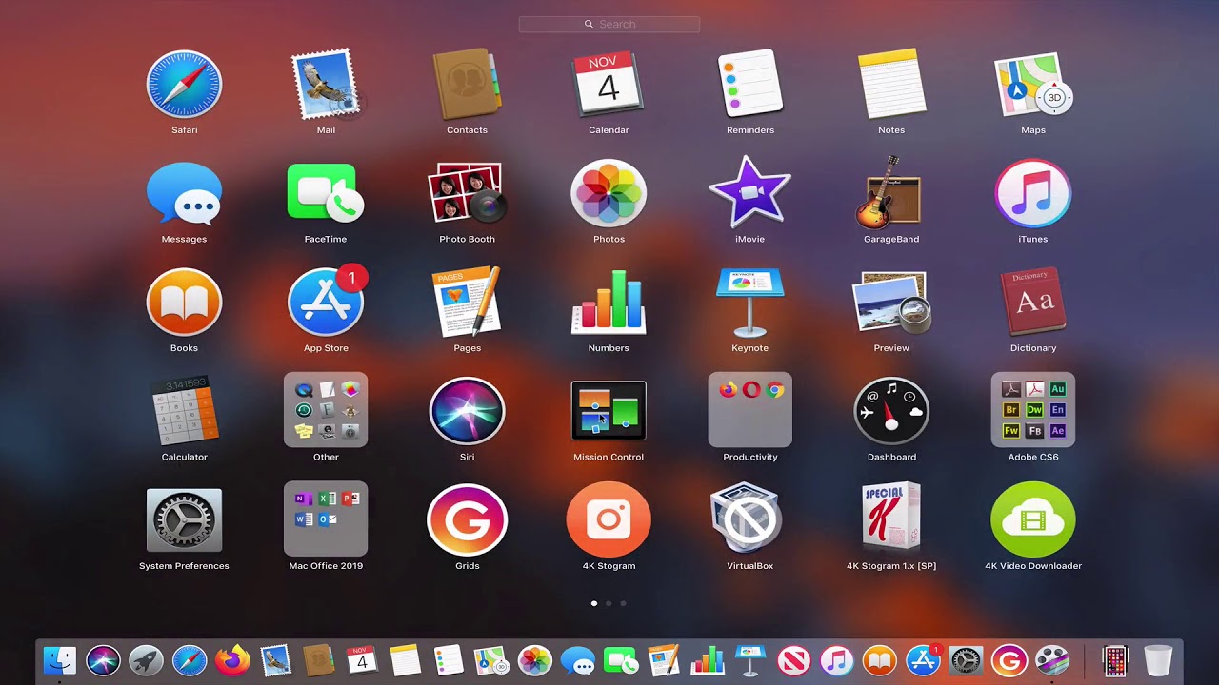The width and height of the screenshot is (1219, 685).
Task: Click the Launchpad search field
Action: click(609, 24)
